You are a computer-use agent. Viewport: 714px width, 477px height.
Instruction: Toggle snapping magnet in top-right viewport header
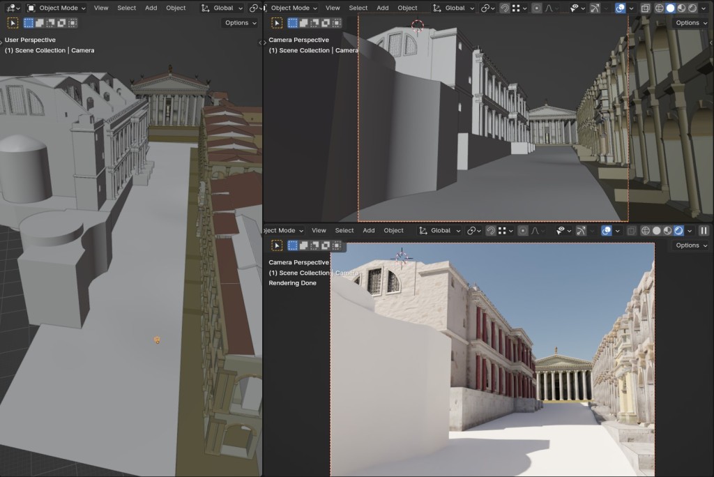pos(505,8)
